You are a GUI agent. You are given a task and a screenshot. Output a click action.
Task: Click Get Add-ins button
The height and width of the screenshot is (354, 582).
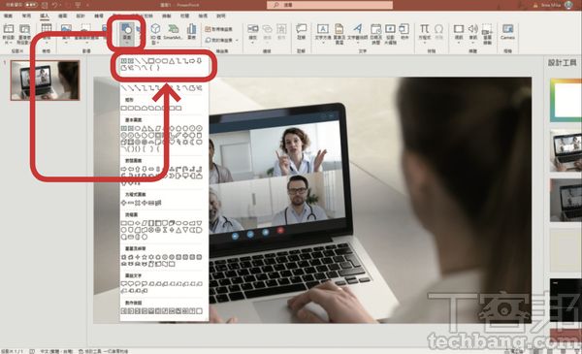coord(218,29)
